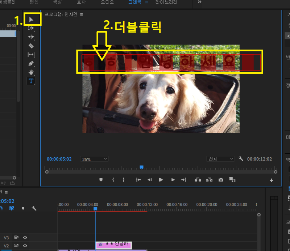Screen dimensions: 290x251
Task: Open the 25% zoom level dropdown
Action: [95, 159]
